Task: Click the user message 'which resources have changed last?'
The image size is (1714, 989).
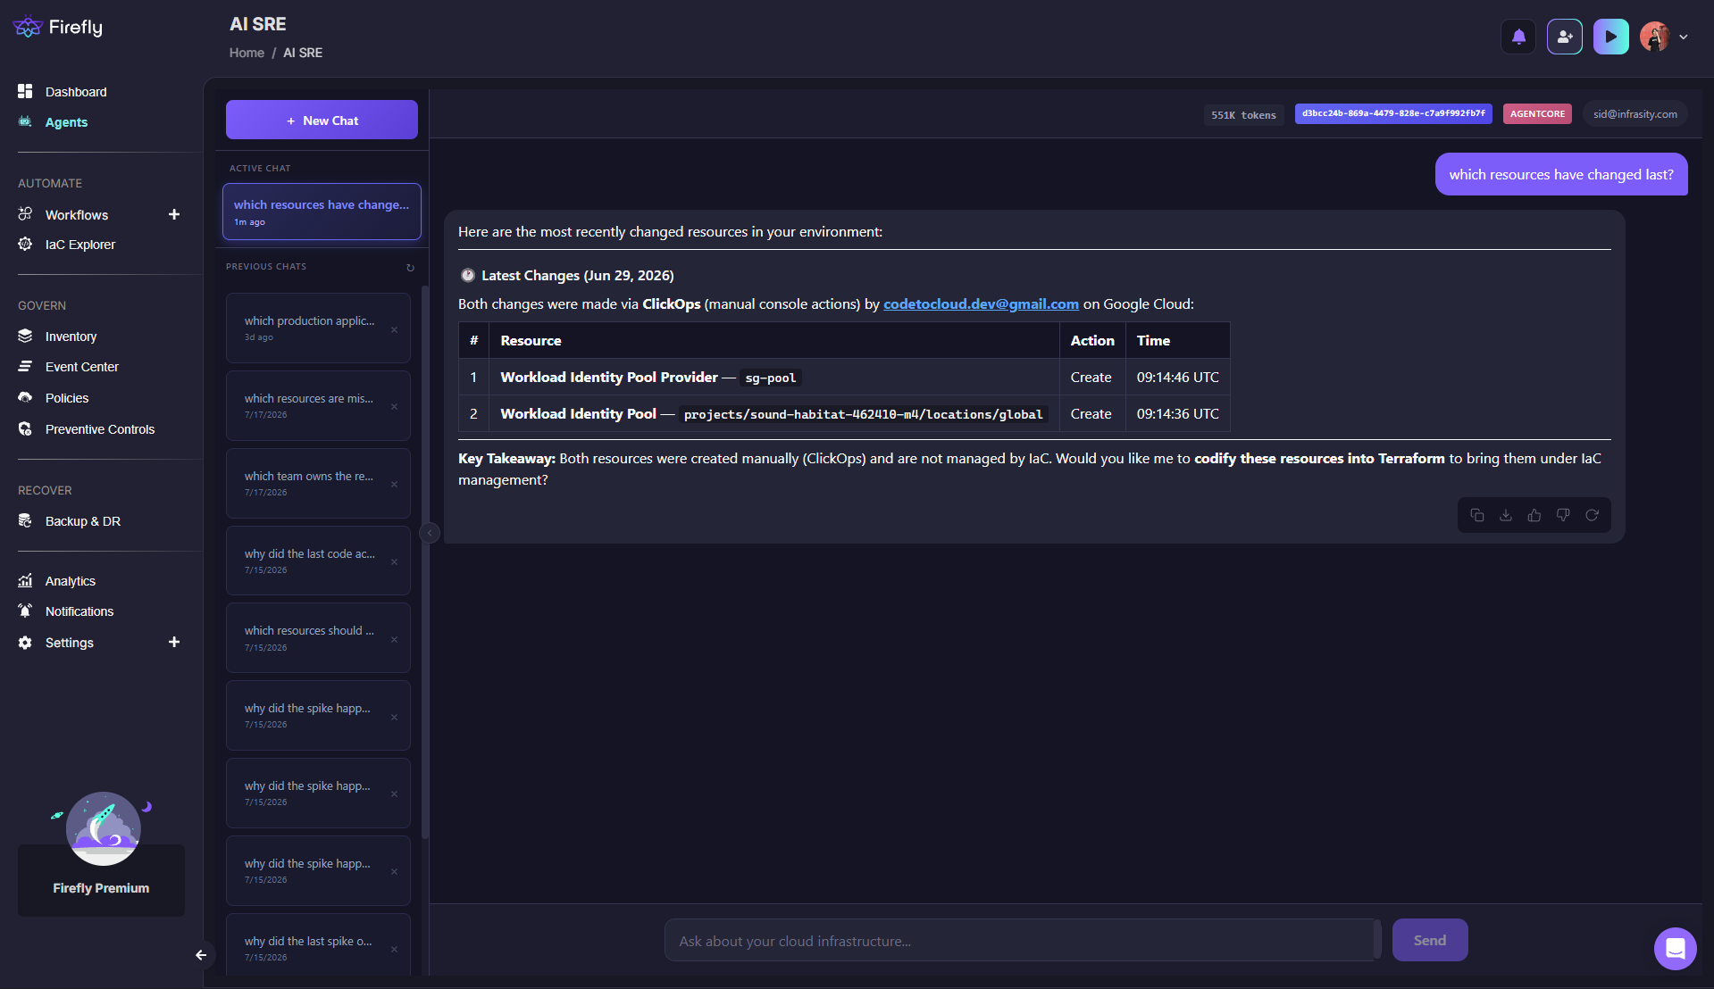Action: pyautogui.click(x=1560, y=174)
